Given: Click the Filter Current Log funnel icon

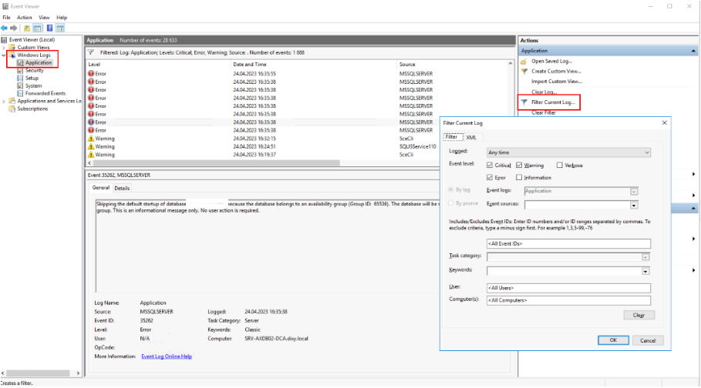Looking at the screenshot, I should (524, 102).
